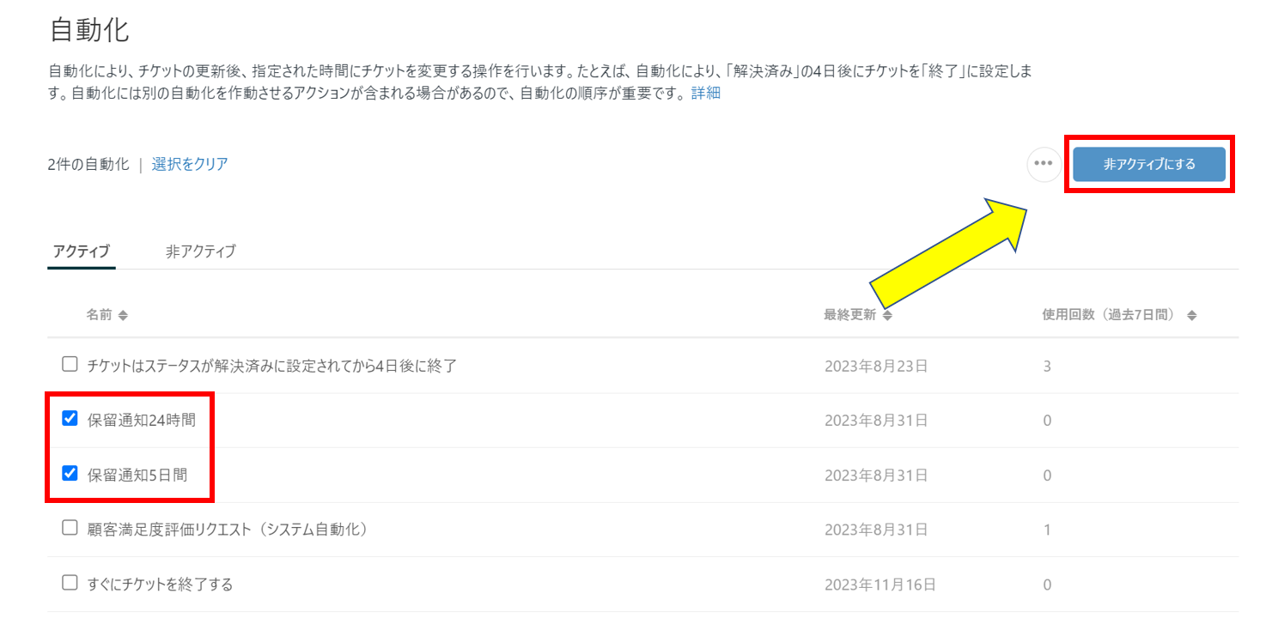1266x618 pixels.
Task: Open the 詳細 link in the description
Action: point(705,94)
